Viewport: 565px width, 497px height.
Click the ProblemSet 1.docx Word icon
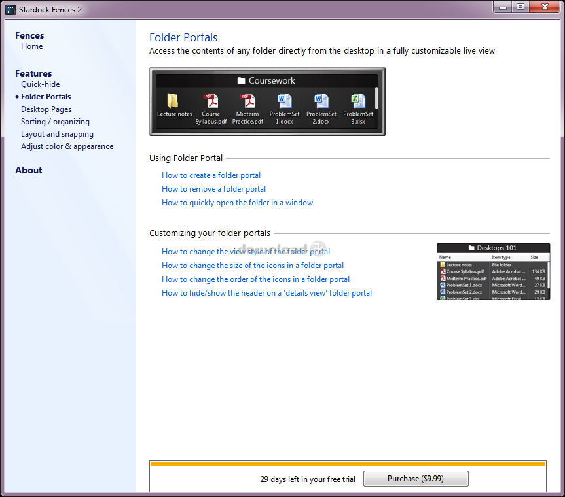tap(284, 101)
